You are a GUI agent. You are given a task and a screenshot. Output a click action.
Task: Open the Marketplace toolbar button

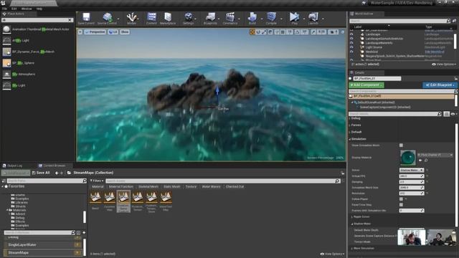(168, 19)
